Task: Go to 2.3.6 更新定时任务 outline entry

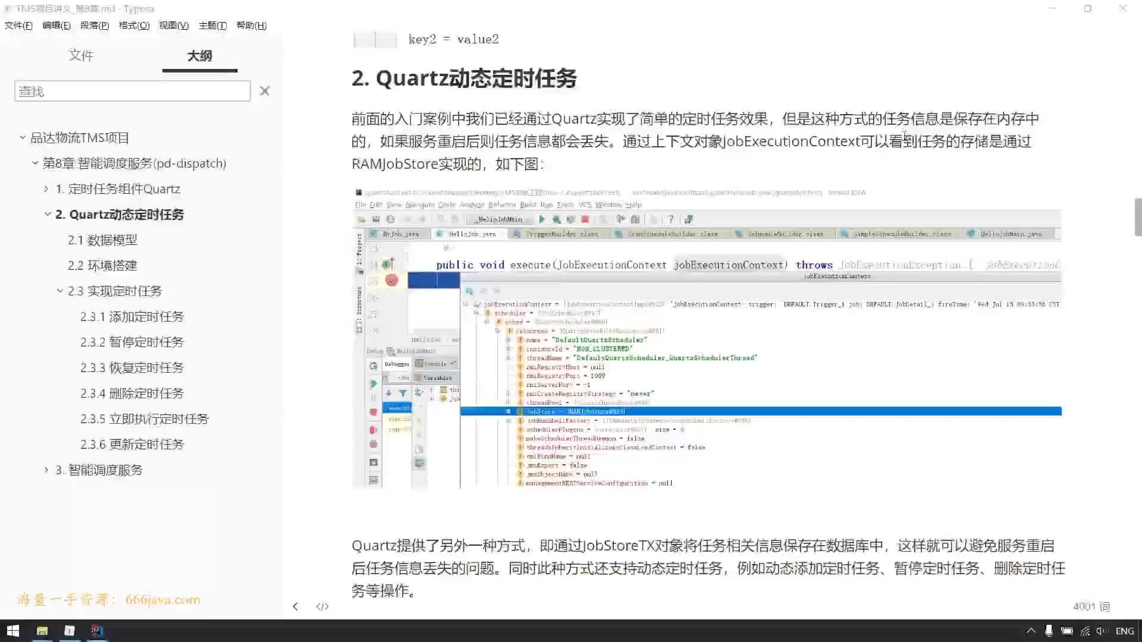Action: click(x=132, y=445)
